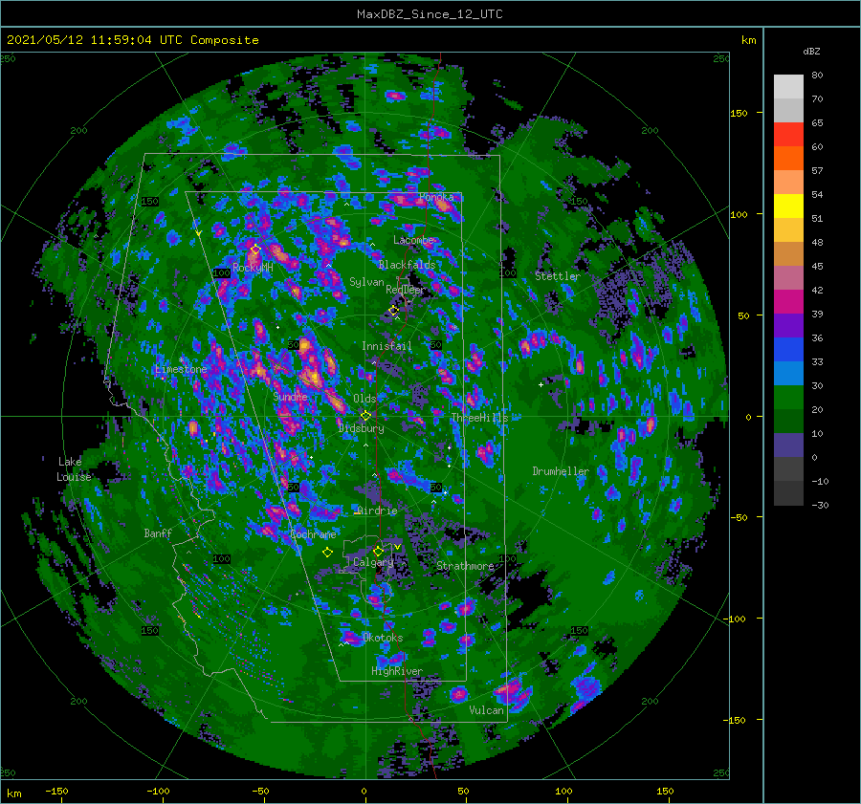This screenshot has width=861, height=804.
Task: Select the yellow diamond marker above Calgary label
Action: (378, 551)
